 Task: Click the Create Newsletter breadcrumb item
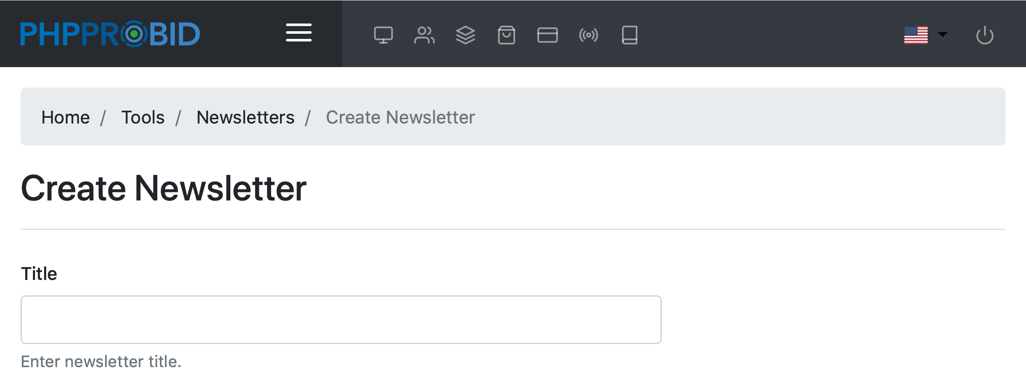[x=400, y=117]
